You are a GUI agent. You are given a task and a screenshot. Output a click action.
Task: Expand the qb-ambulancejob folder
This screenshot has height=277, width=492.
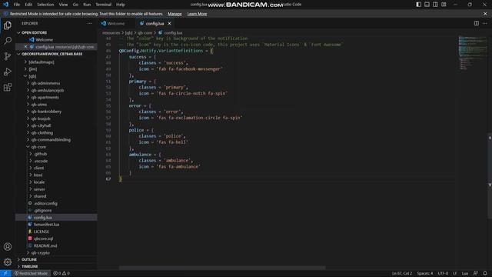point(48,90)
